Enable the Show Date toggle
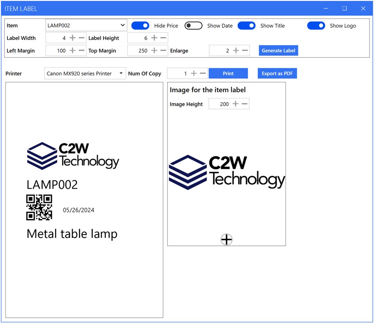 click(x=193, y=26)
